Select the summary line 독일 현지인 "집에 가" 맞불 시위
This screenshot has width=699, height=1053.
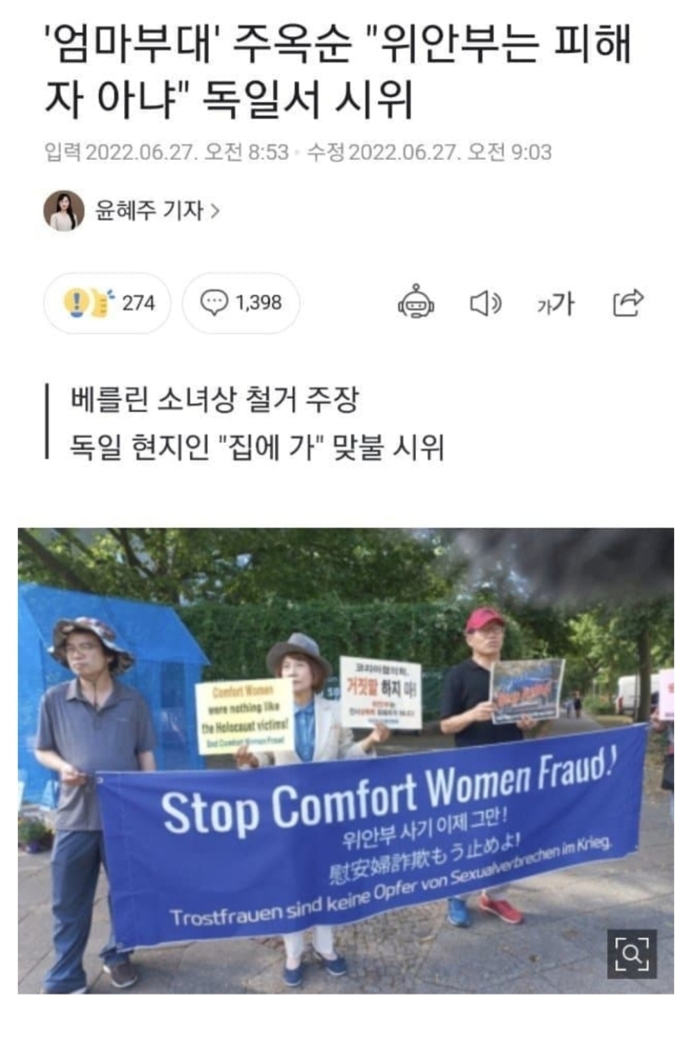257,447
